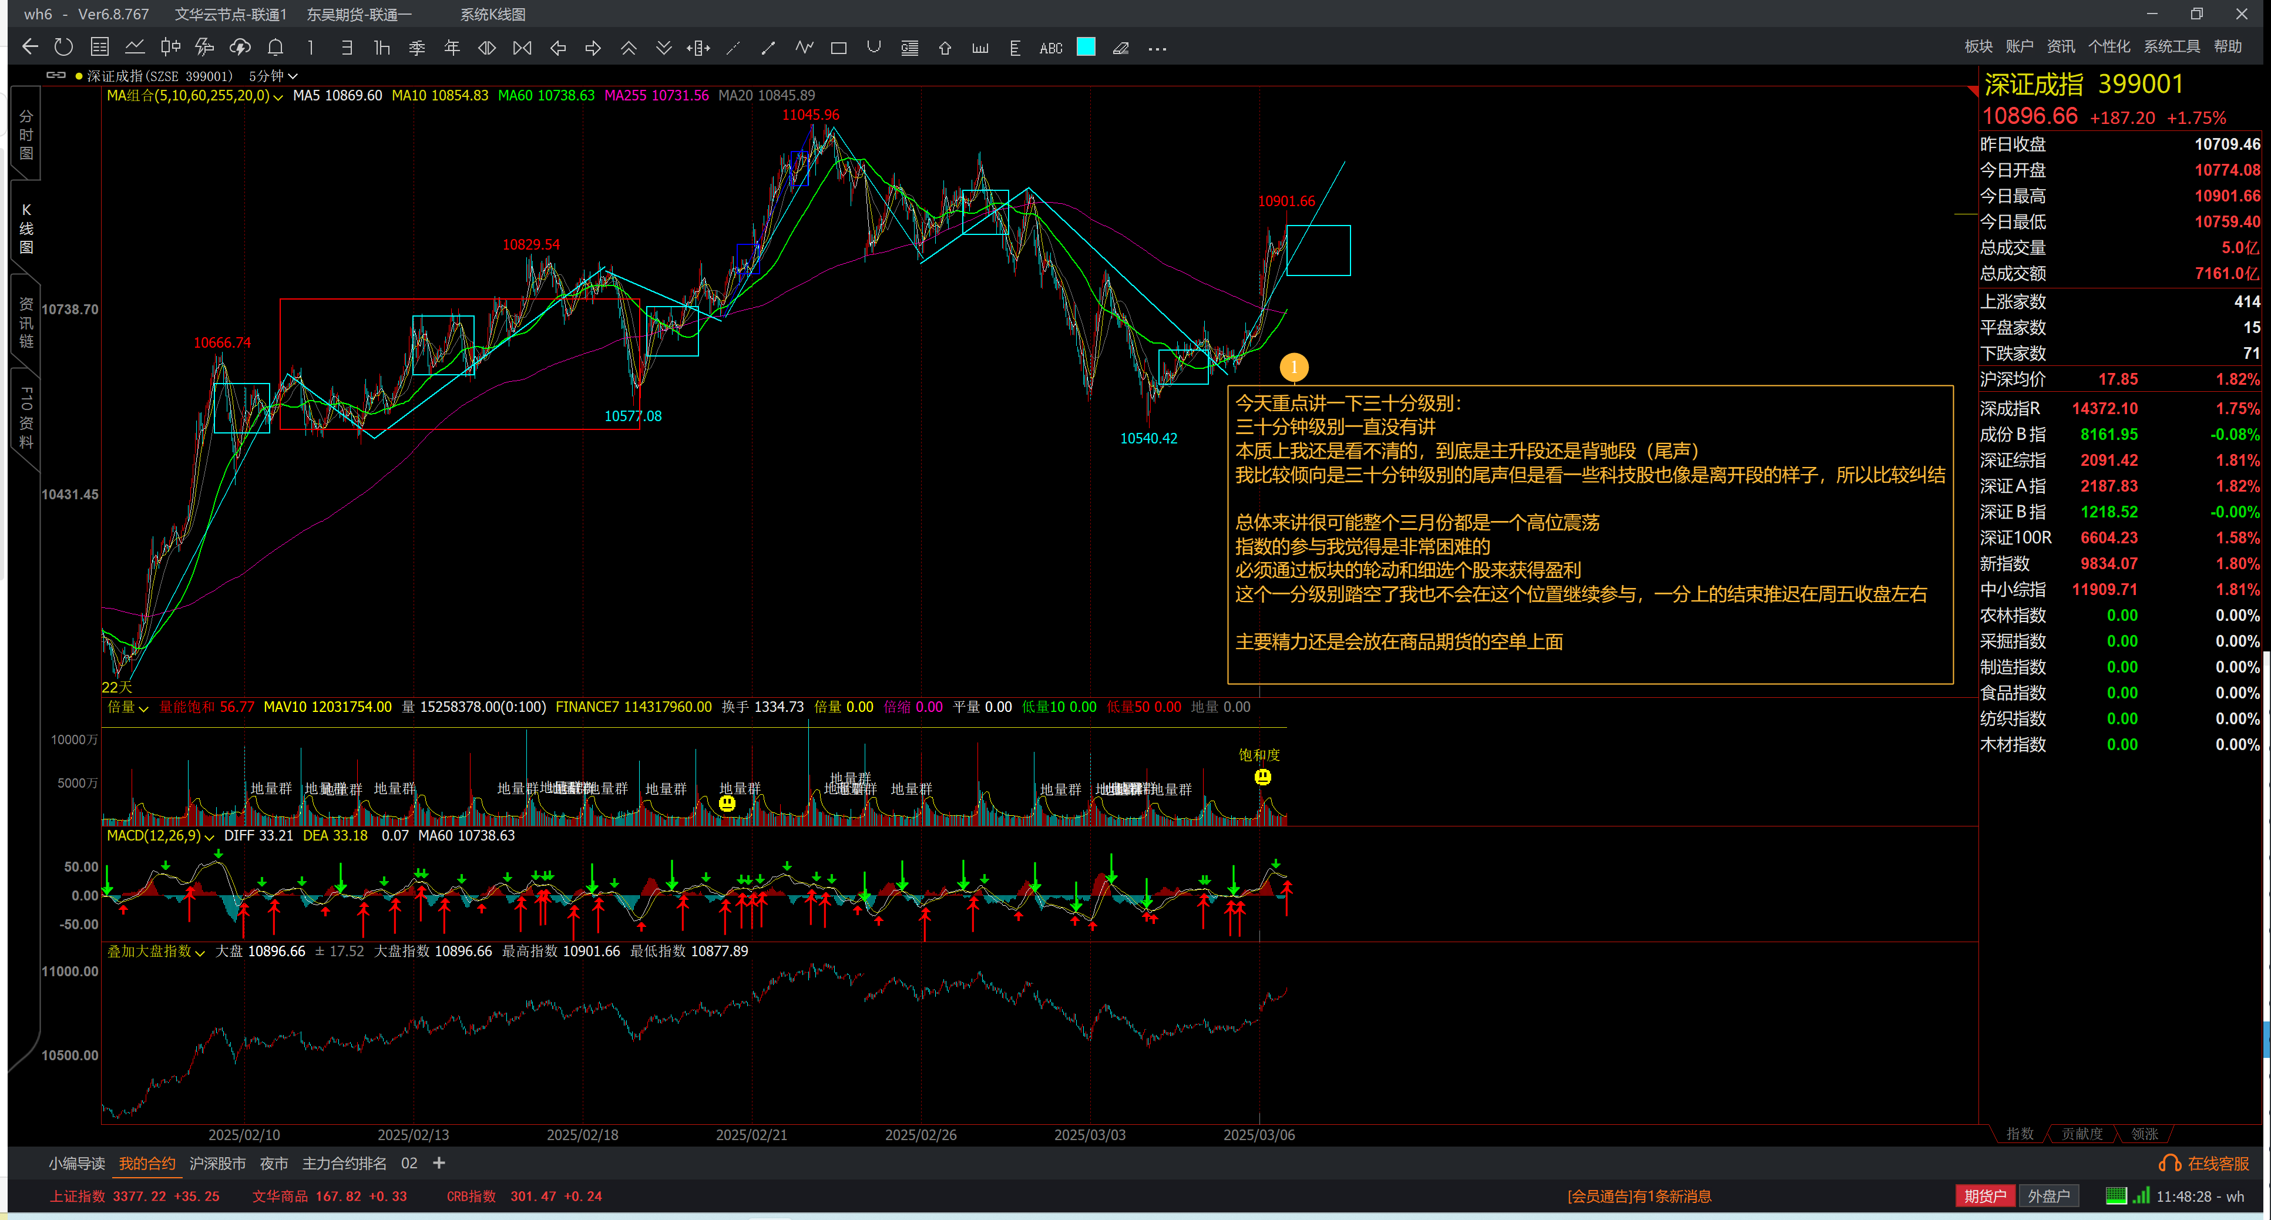
Task: Open the F10资料 side tab
Action: pos(26,417)
